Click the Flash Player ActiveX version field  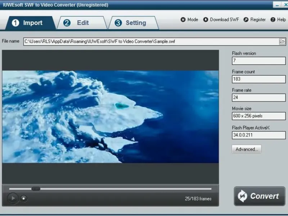tap(258, 135)
